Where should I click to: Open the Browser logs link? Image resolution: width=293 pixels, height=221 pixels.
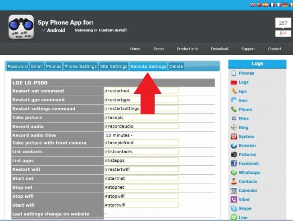point(247,146)
